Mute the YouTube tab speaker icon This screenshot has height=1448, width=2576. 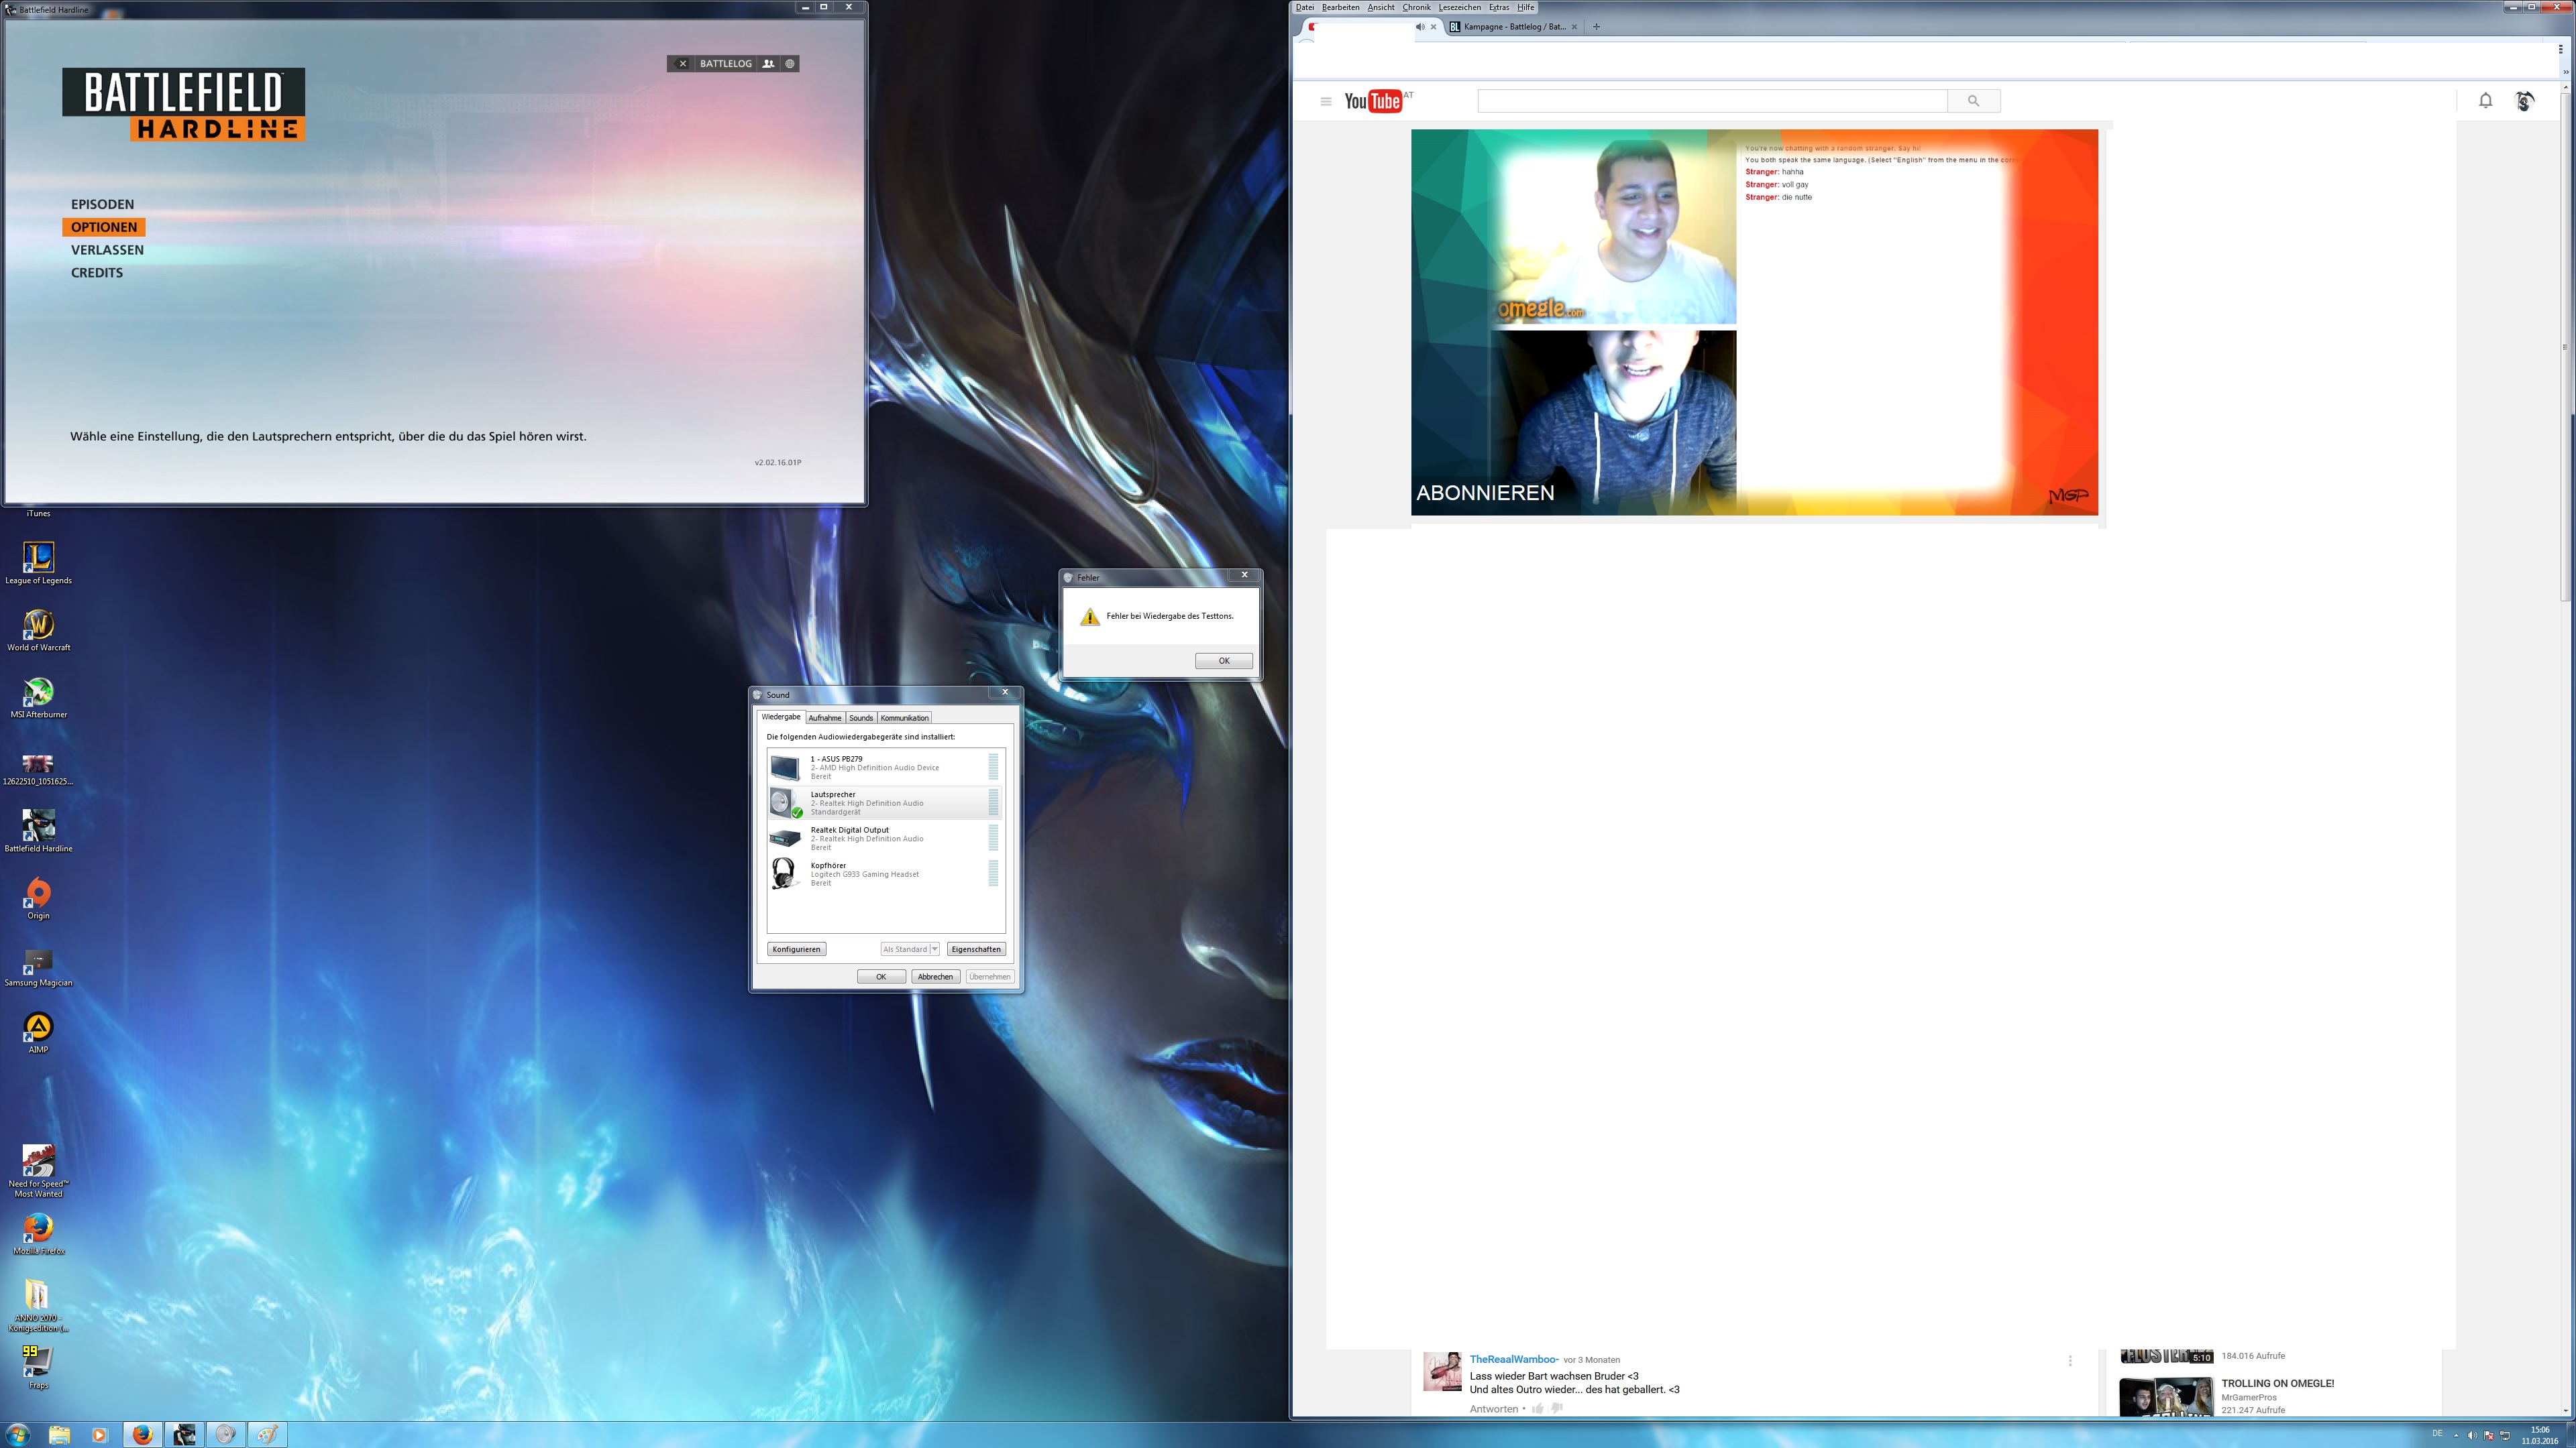click(1419, 27)
